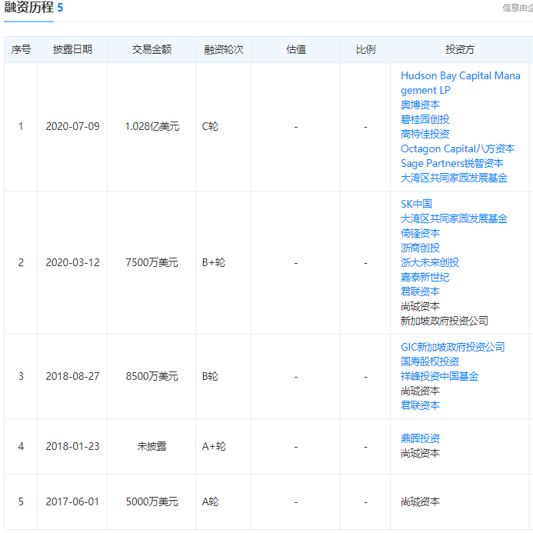Select the date 2017-06-01

(x=72, y=502)
